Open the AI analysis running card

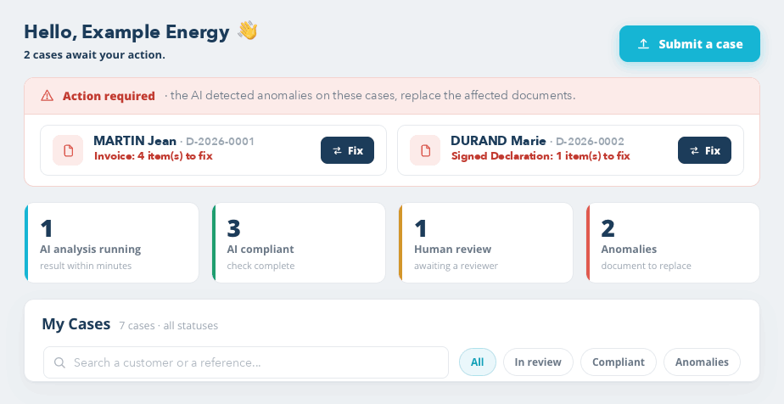[111, 243]
